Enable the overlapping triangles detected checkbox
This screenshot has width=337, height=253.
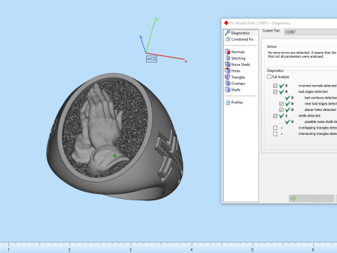coord(275,128)
